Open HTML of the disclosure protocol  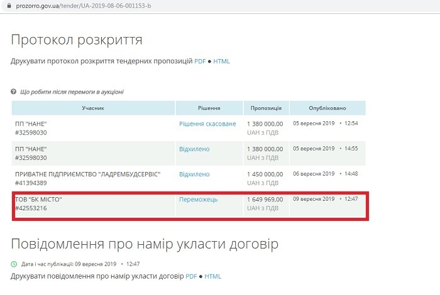[221, 61]
